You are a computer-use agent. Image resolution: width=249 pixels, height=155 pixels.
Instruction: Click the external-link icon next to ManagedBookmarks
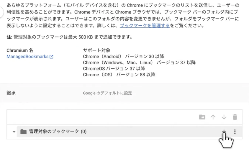point(52,57)
